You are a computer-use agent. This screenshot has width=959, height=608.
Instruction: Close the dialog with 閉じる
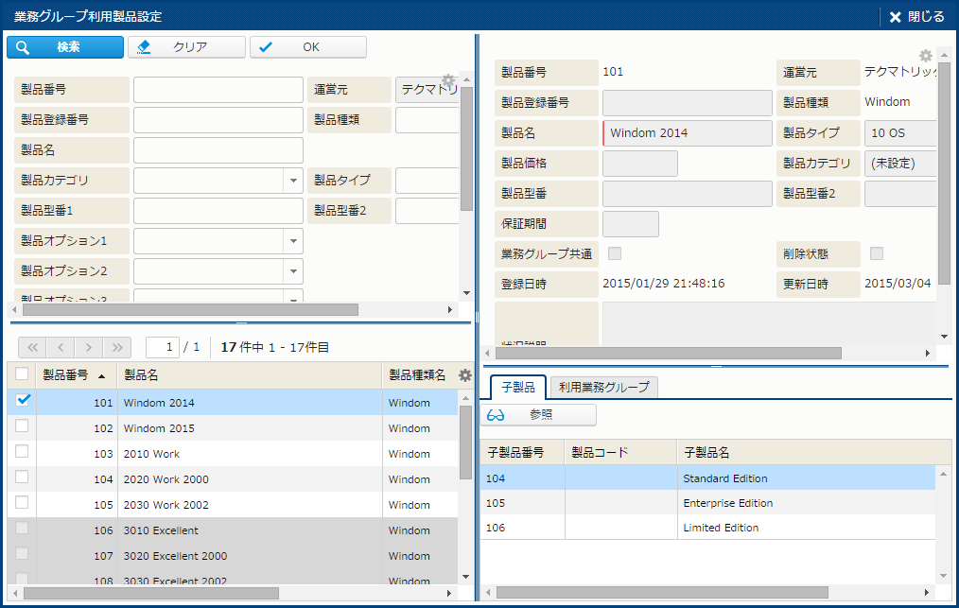click(x=915, y=16)
